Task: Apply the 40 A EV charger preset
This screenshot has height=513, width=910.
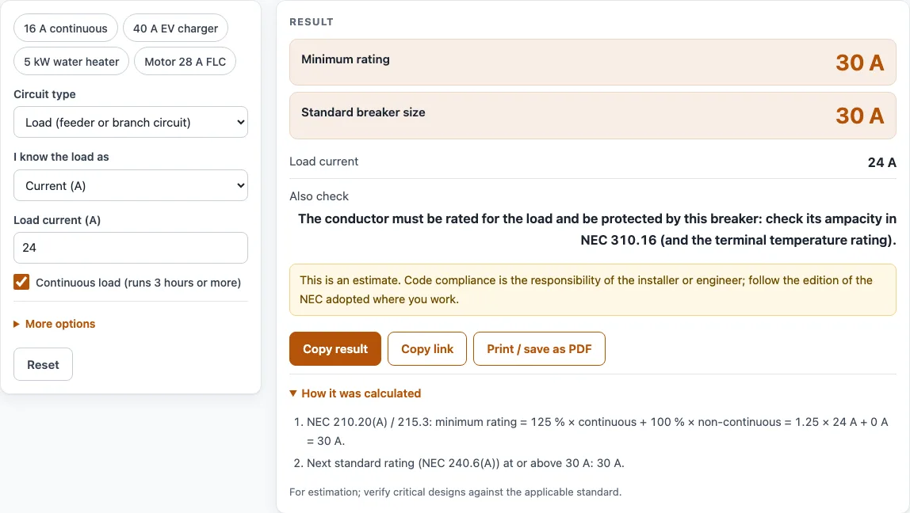Action: [x=175, y=28]
